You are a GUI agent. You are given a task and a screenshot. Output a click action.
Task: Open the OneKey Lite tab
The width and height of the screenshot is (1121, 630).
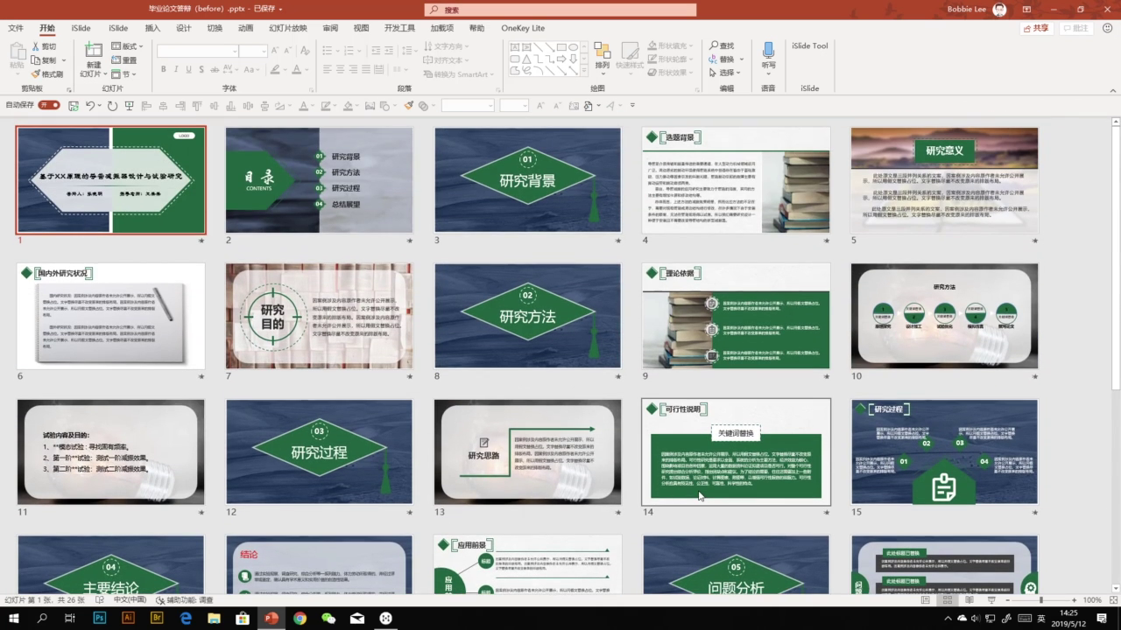(x=523, y=28)
